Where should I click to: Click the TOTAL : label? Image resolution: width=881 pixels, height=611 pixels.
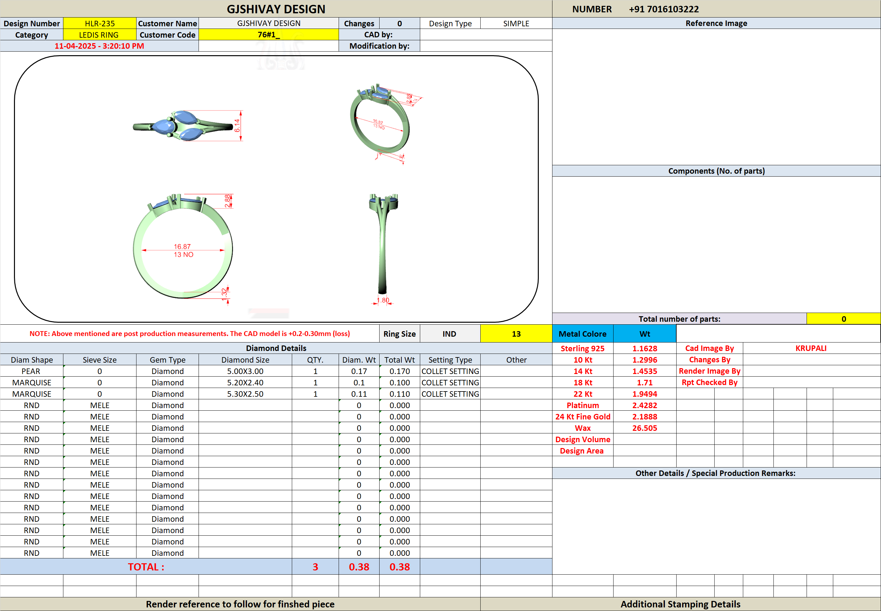(146, 567)
